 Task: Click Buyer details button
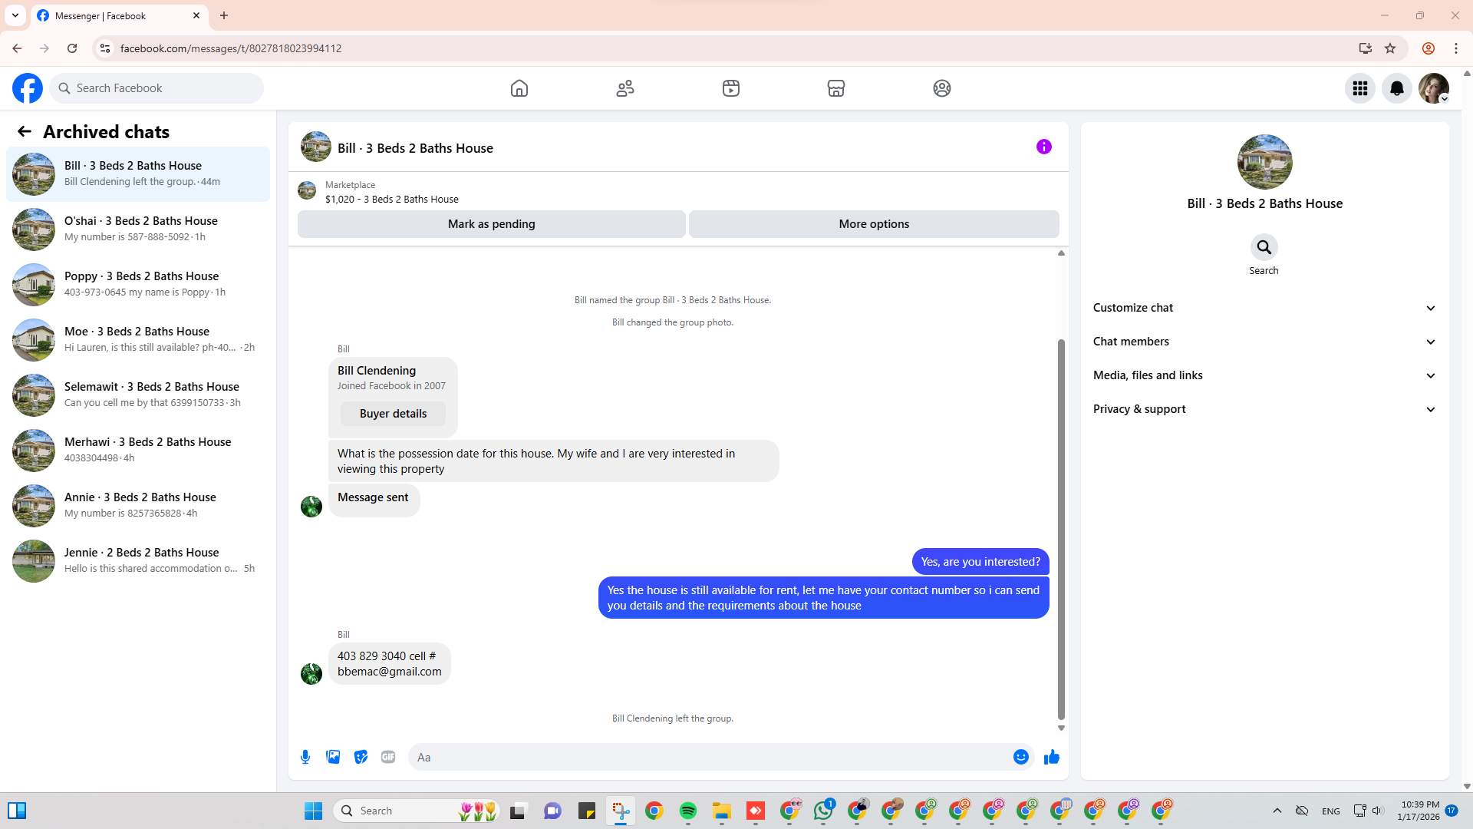click(393, 414)
